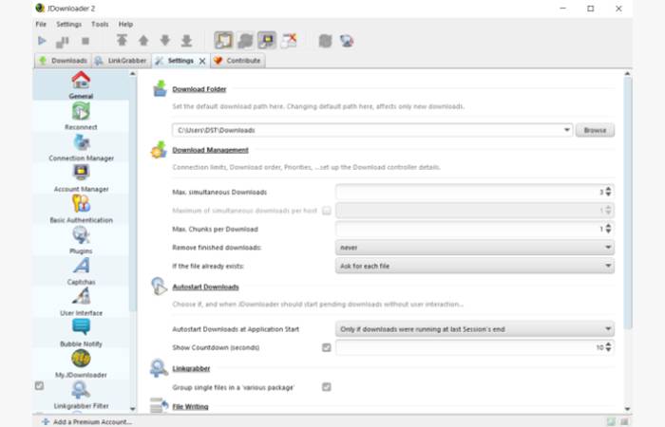
Task: Open the Plugins settings category
Action: coord(81,240)
